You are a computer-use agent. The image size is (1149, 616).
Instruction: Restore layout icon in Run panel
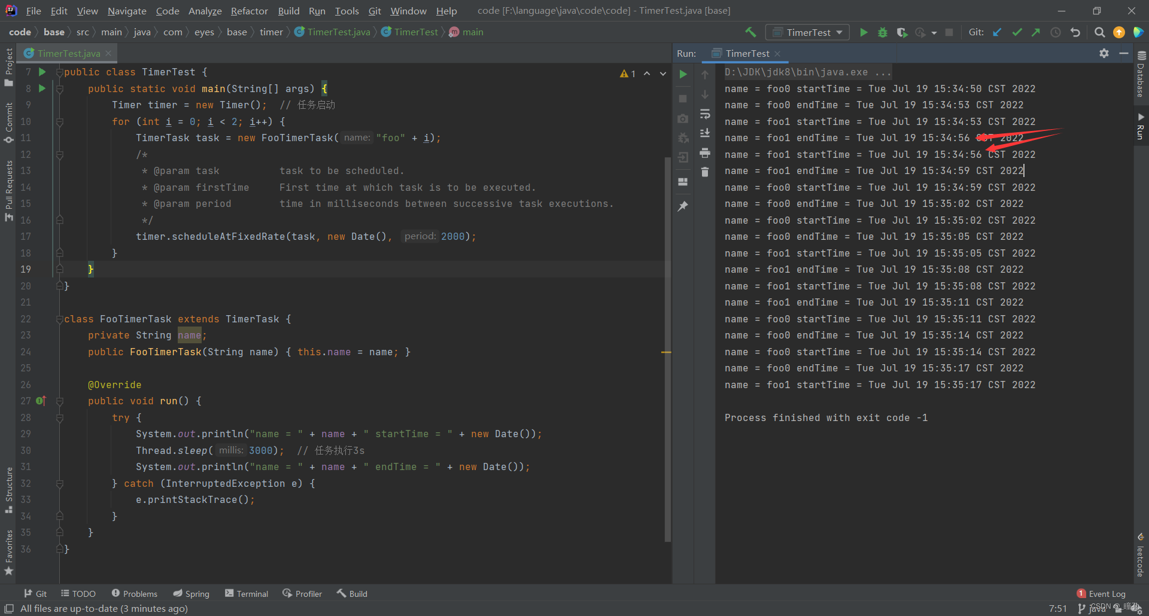click(x=683, y=182)
